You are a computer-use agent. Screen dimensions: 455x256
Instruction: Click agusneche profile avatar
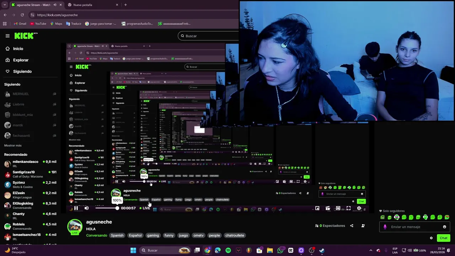(x=75, y=226)
